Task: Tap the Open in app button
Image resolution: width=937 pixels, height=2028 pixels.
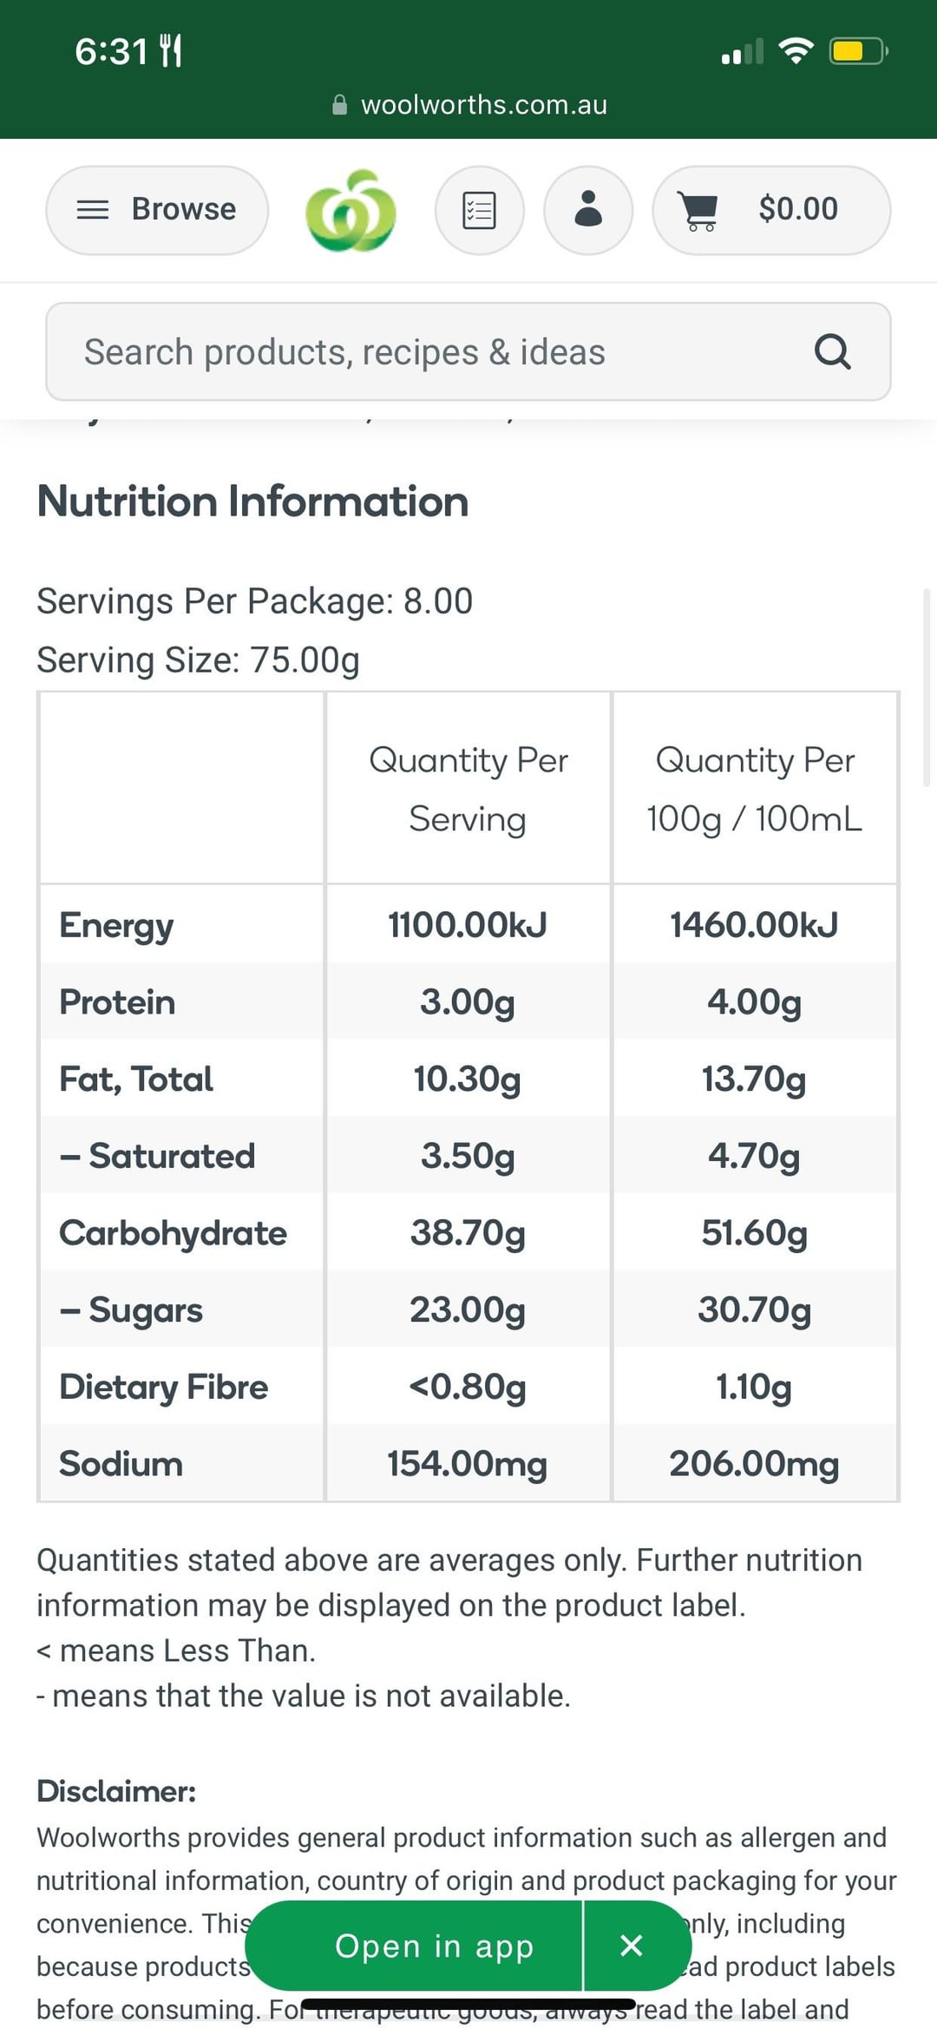Action: coord(434,1946)
